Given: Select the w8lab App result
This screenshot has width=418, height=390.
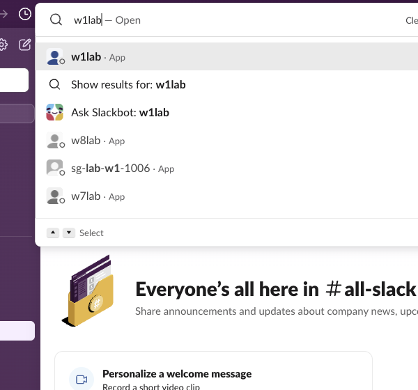Looking at the screenshot, I should pyautogui.click(x=226, y=140).
